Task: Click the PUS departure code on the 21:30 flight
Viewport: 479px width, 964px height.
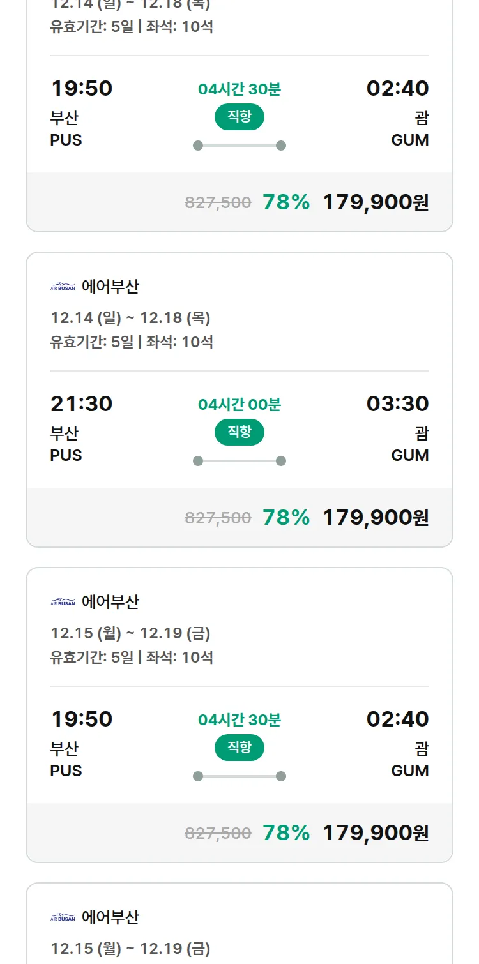Action: [x=66, y=455]
